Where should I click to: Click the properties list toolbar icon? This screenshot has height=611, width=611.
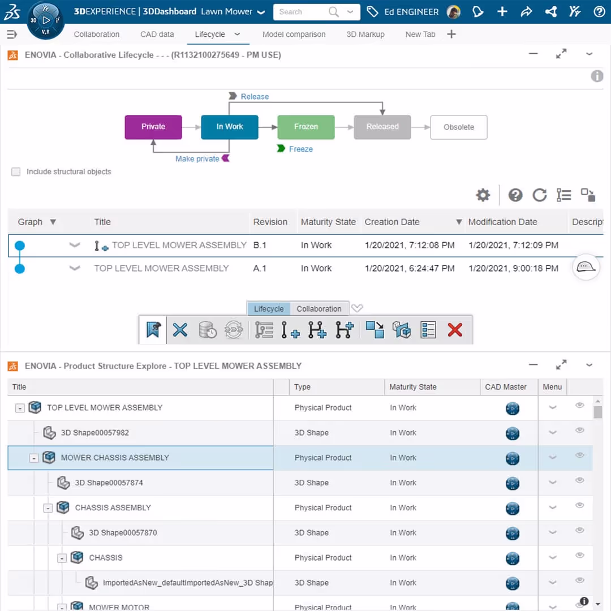click(x=428, y=330)
